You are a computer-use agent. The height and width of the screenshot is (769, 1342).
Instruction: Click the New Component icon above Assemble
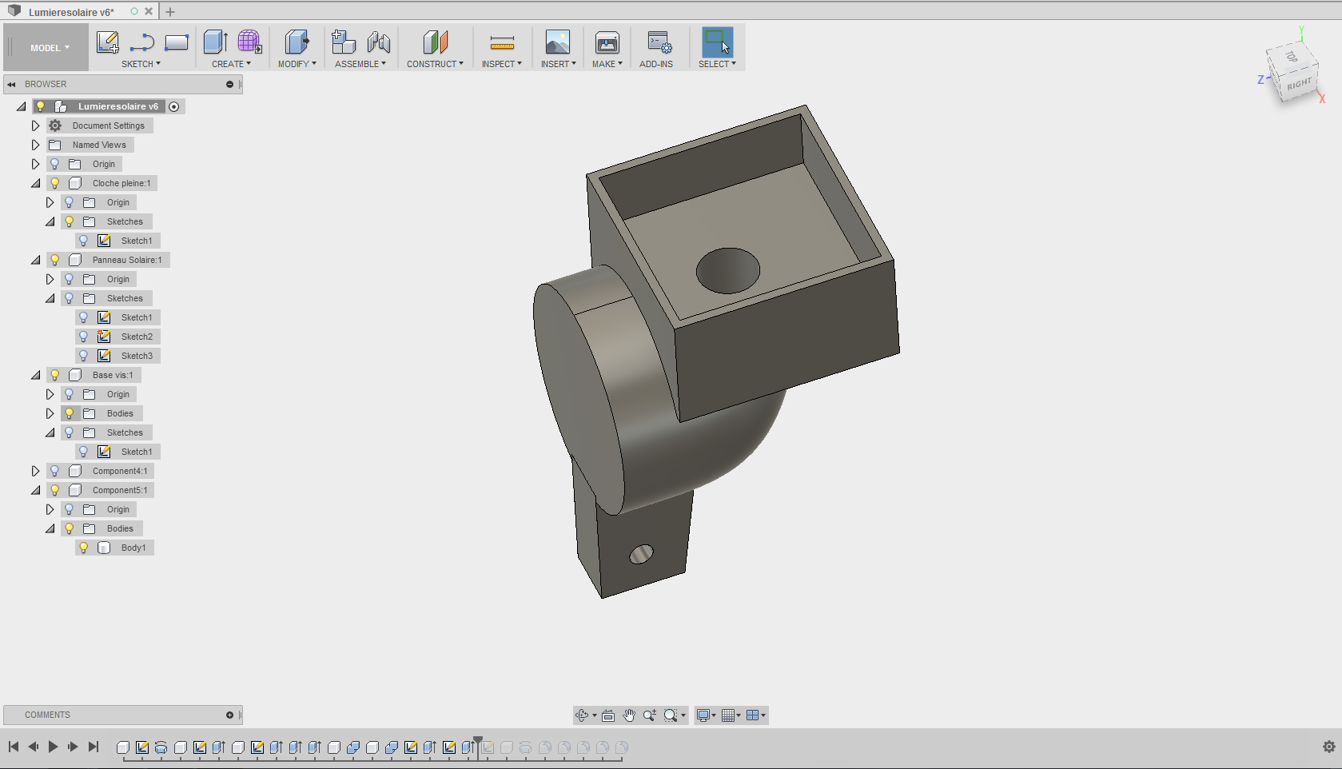pos(344,42)
